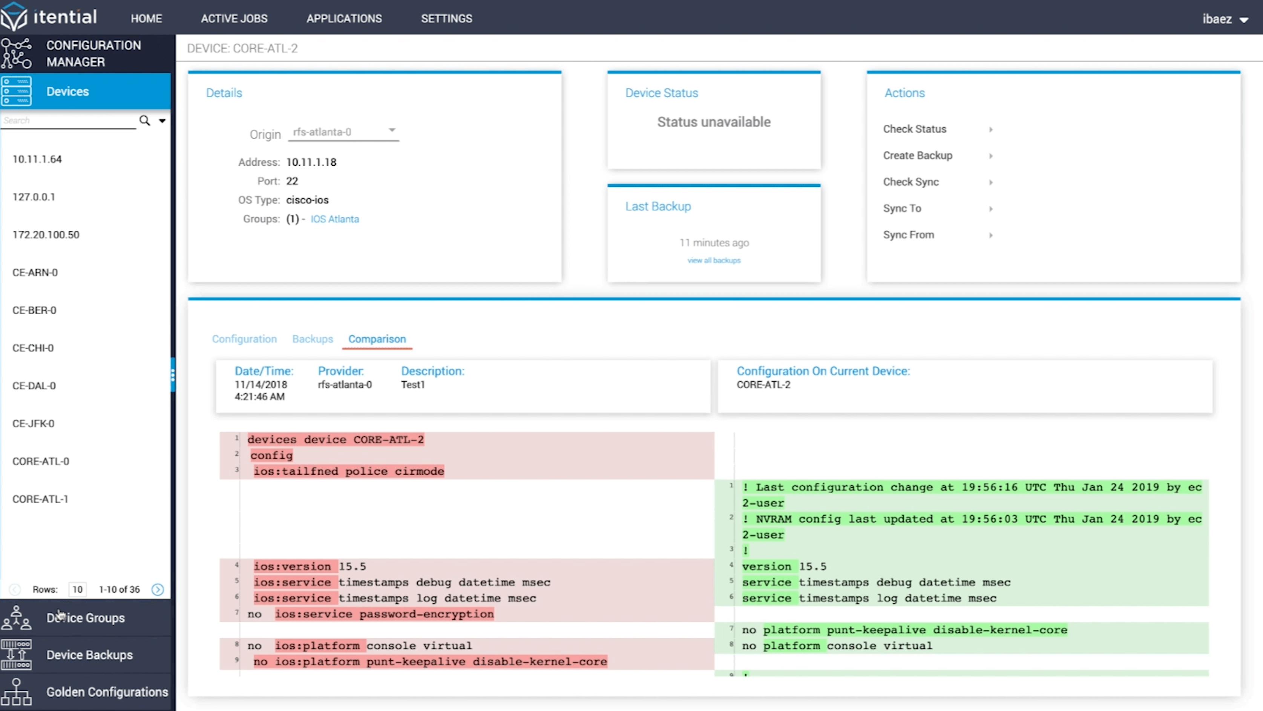
Task: Click the Device Backups stack icon
Action: tap(16, 655)
